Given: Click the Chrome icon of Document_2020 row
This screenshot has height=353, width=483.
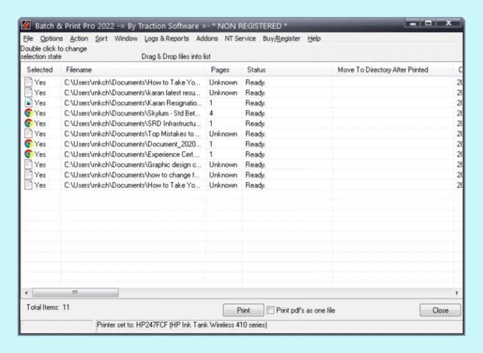Looking at the screenshot, I should tap(28, 144).
